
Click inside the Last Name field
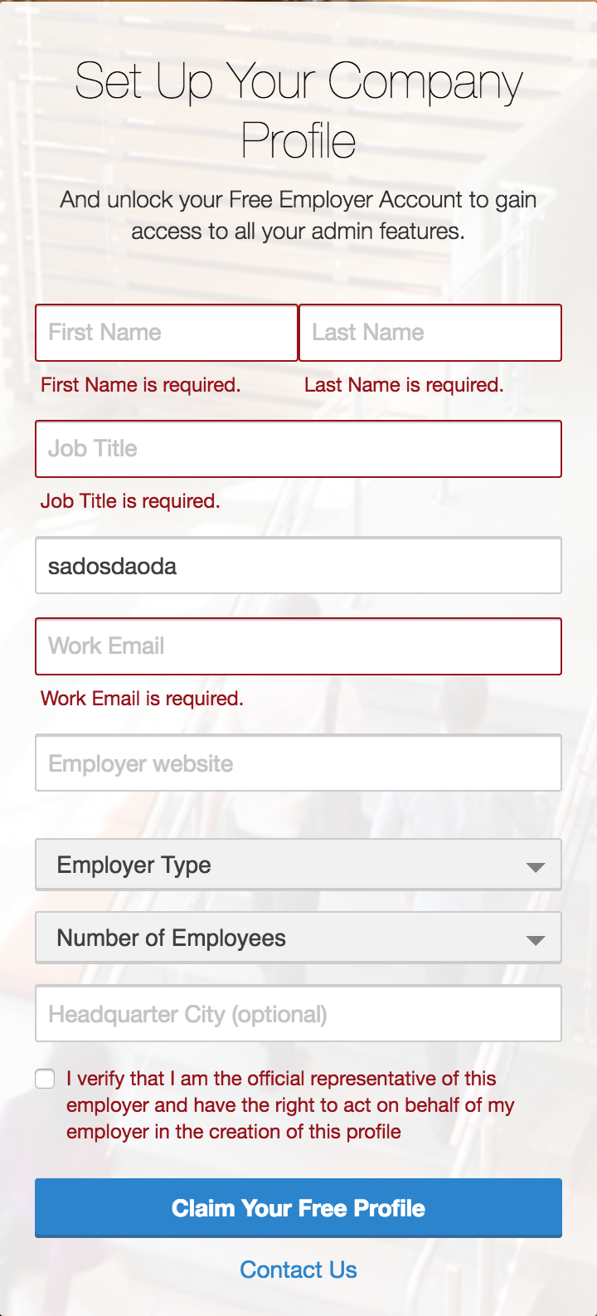click(430, 332)
